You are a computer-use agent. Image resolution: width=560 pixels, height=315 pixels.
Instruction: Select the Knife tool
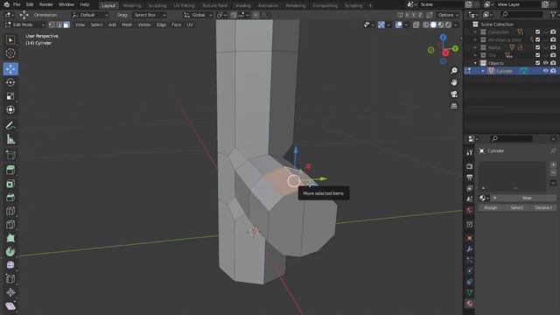tap(10, 224)
